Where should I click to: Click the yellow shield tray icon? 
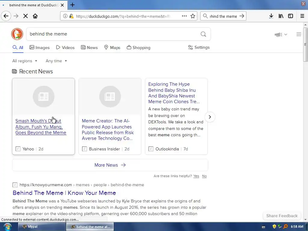click(274, 226)
